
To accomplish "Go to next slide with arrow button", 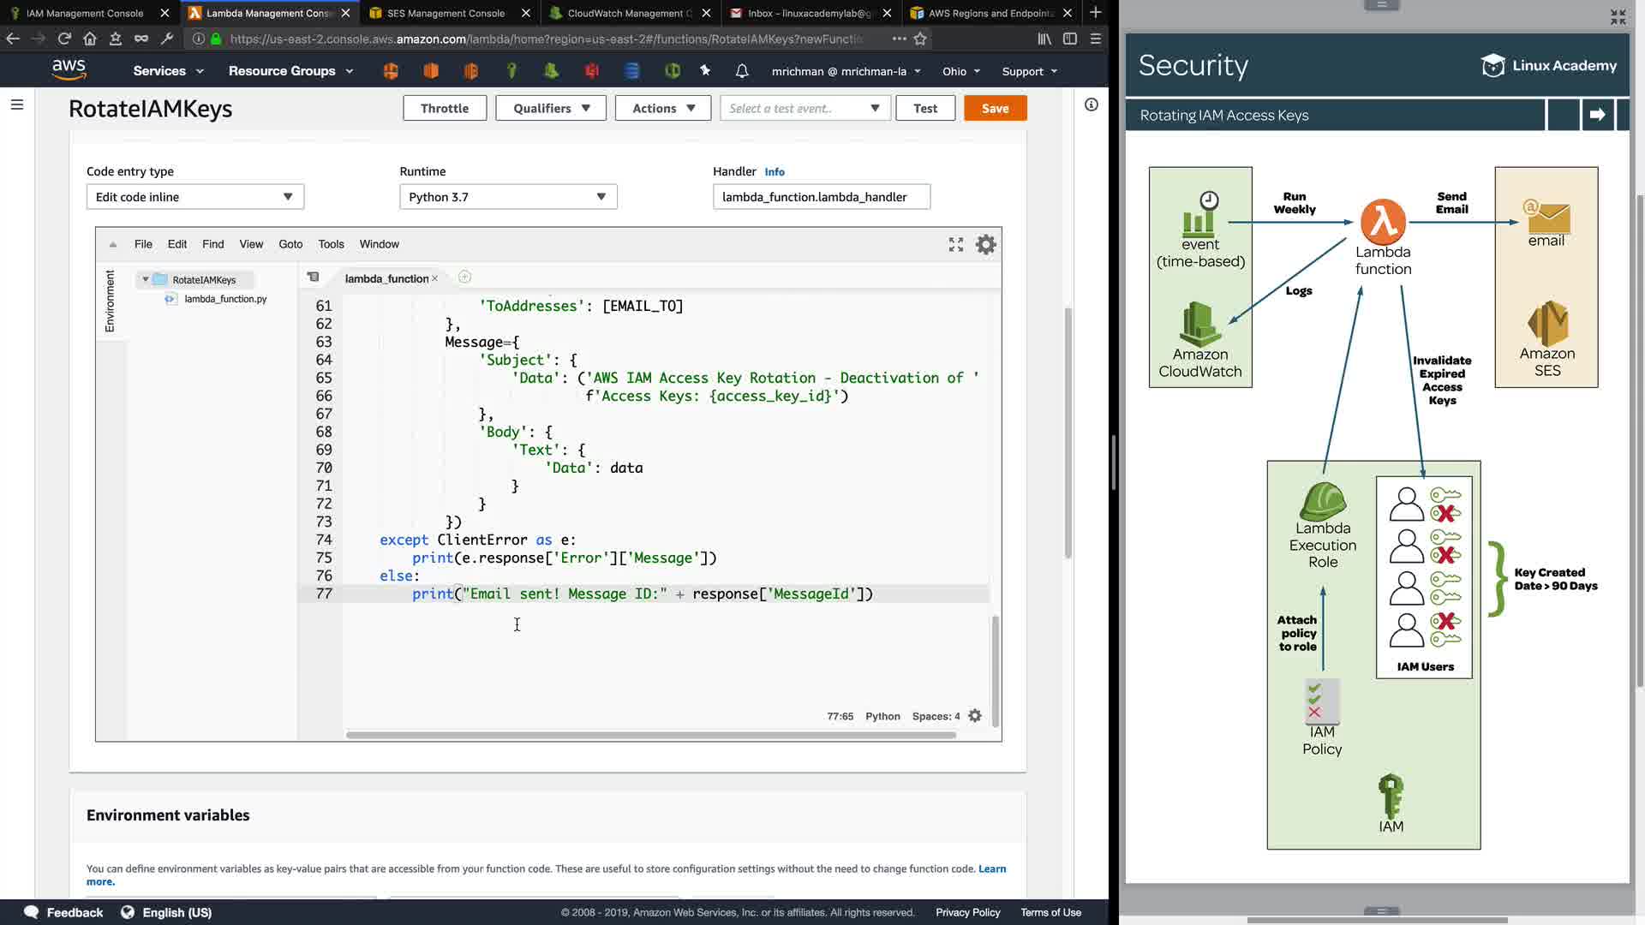I will [x=1597, y=115].
